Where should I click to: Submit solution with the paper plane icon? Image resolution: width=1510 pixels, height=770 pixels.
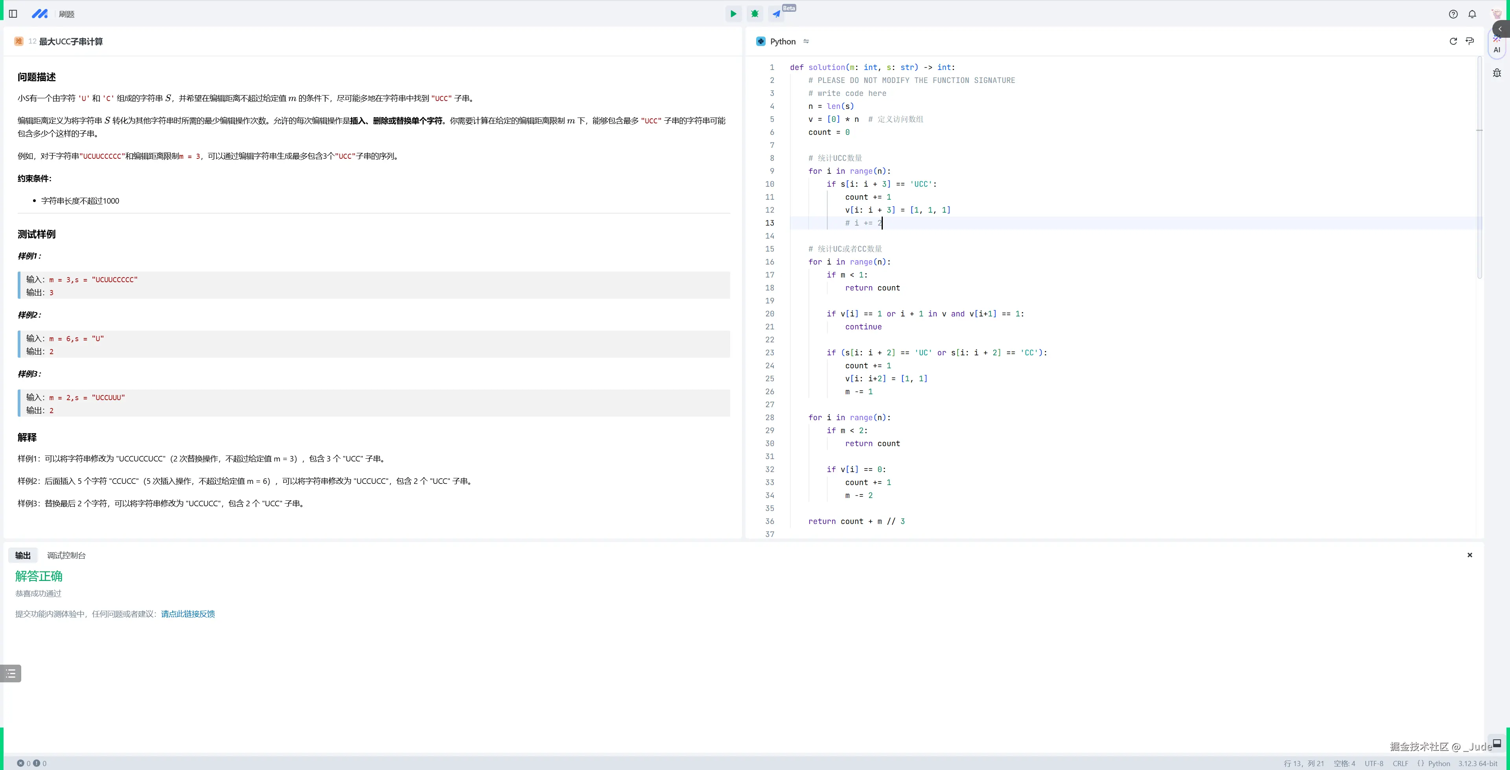[776, 14]
